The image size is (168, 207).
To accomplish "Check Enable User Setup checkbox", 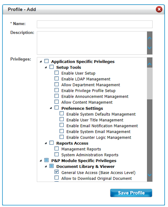I will coord(57,73).
